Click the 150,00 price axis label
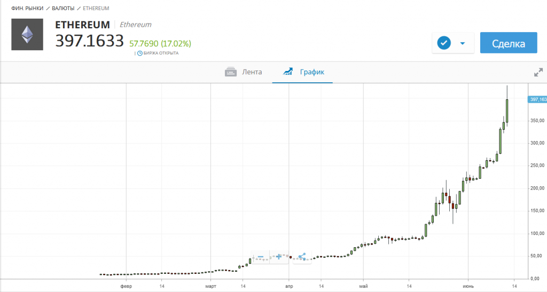 coord(537,210)
